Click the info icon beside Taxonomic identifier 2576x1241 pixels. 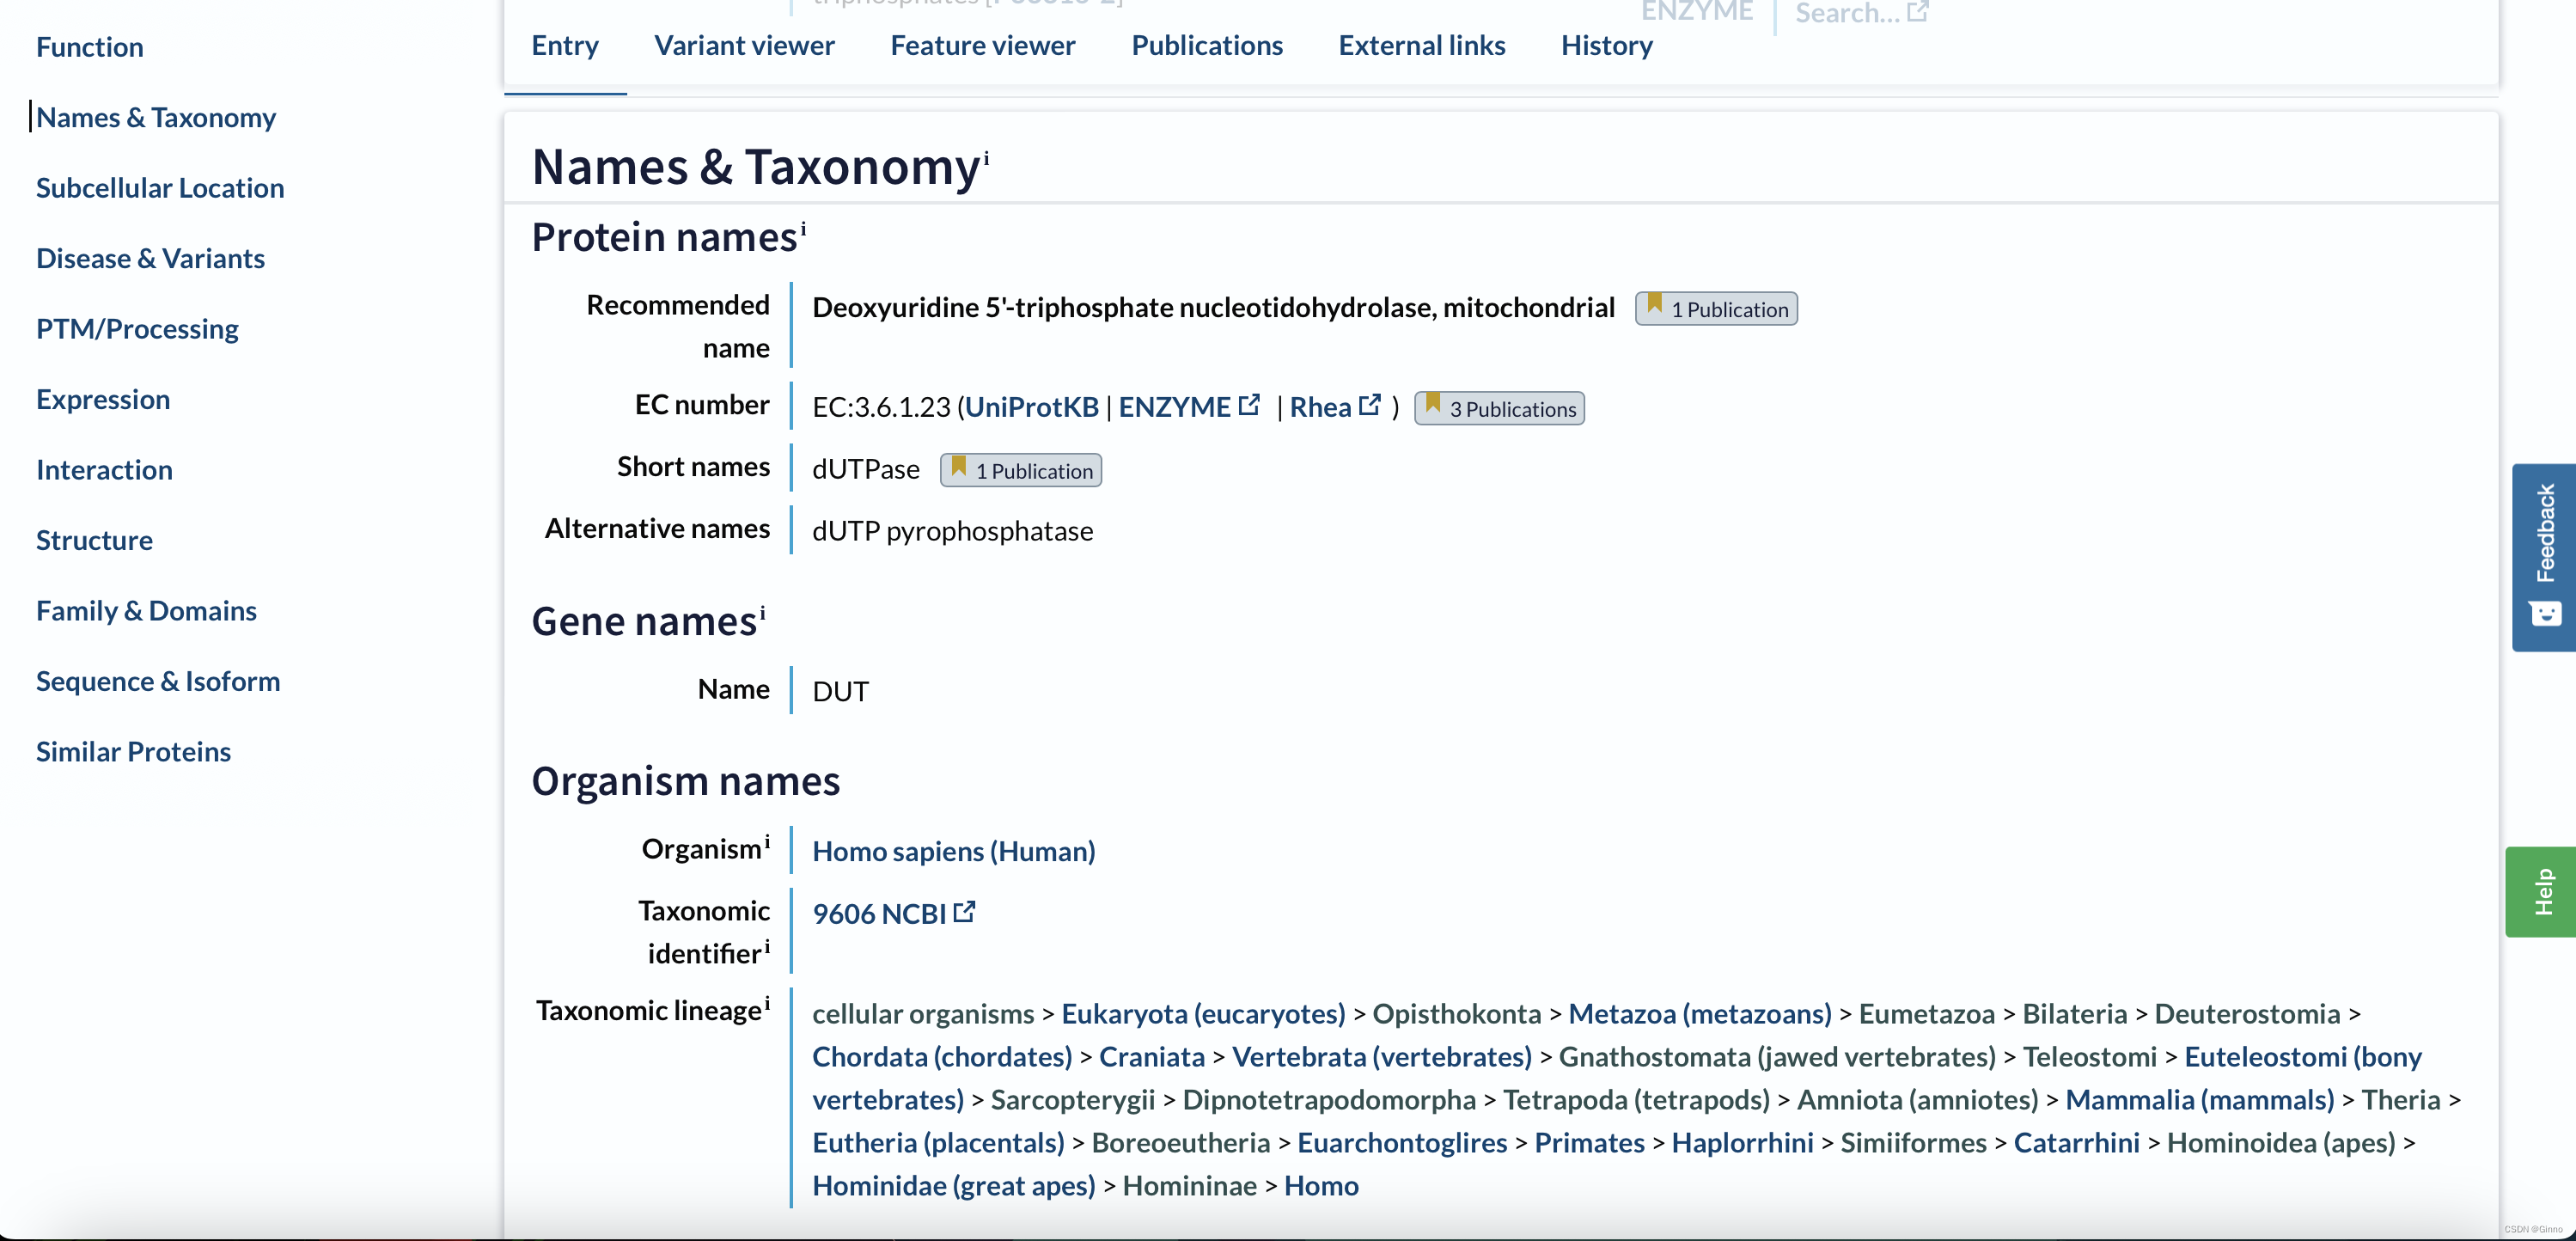tap(767, 947)
